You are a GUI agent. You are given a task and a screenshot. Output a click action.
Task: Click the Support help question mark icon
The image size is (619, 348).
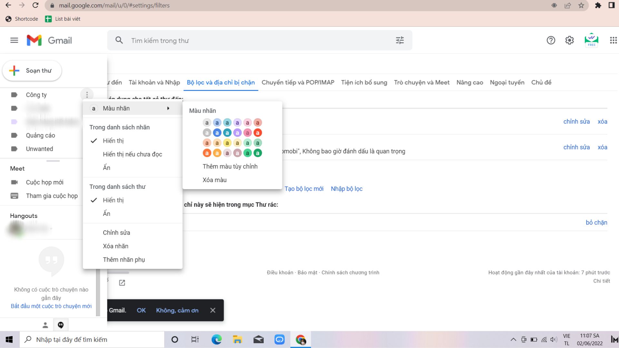tap(551, 40)
